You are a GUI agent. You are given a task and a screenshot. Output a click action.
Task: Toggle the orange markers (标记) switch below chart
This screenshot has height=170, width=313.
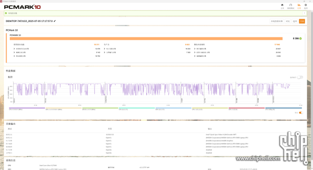tap(301, 113)
